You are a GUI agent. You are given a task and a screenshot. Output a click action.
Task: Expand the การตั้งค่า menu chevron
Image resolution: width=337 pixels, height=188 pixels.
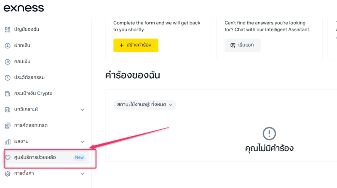tap(83, 173)
